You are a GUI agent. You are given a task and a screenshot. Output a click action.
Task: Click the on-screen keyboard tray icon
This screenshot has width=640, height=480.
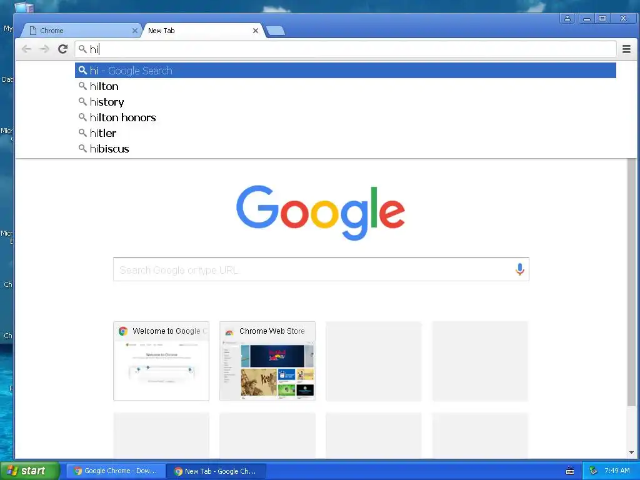(x=570, y=471)
